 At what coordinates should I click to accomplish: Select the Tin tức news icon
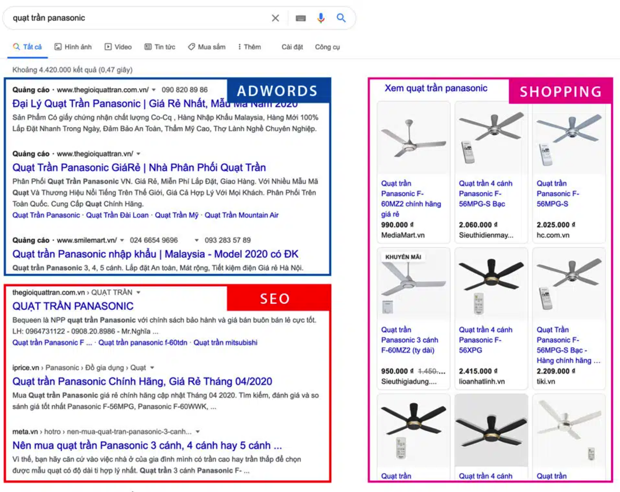pos(148,47)
